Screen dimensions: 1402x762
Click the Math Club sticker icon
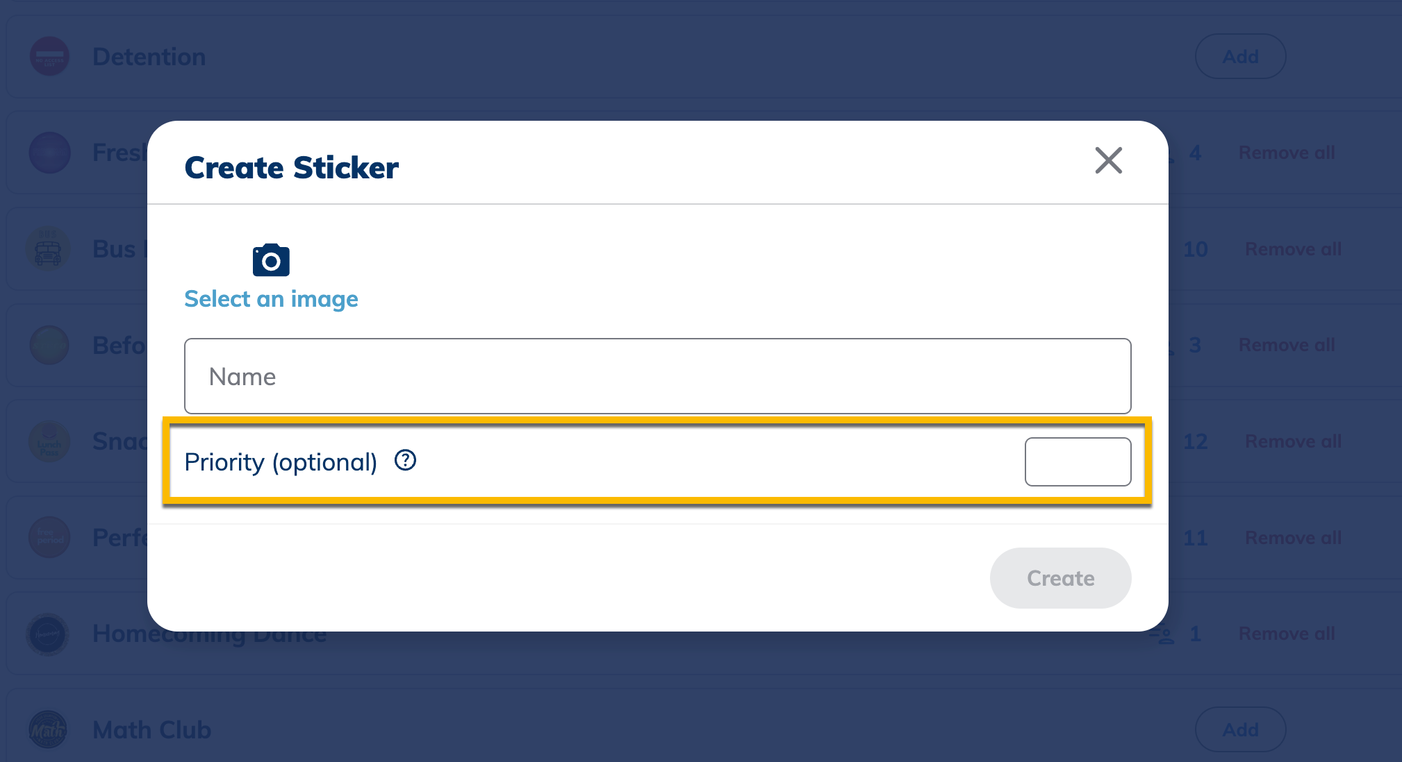point(48,729)
